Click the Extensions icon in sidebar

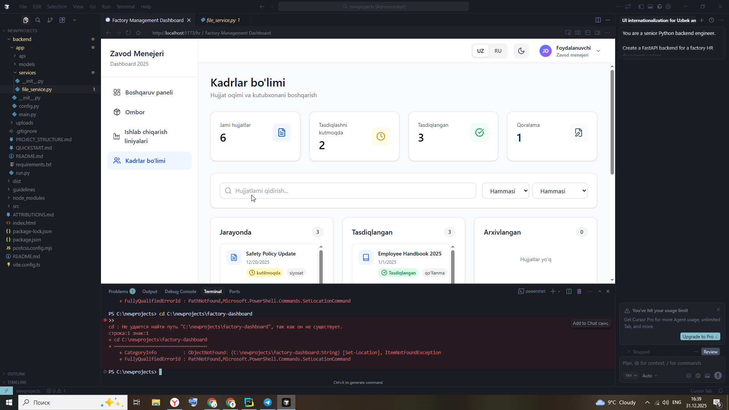pos(62,20)
